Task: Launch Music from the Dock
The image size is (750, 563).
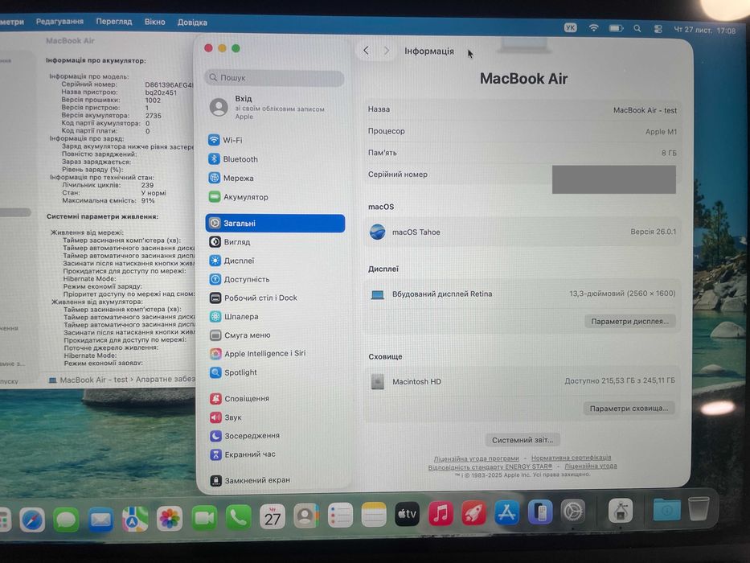Action: [x=441, y=514]
